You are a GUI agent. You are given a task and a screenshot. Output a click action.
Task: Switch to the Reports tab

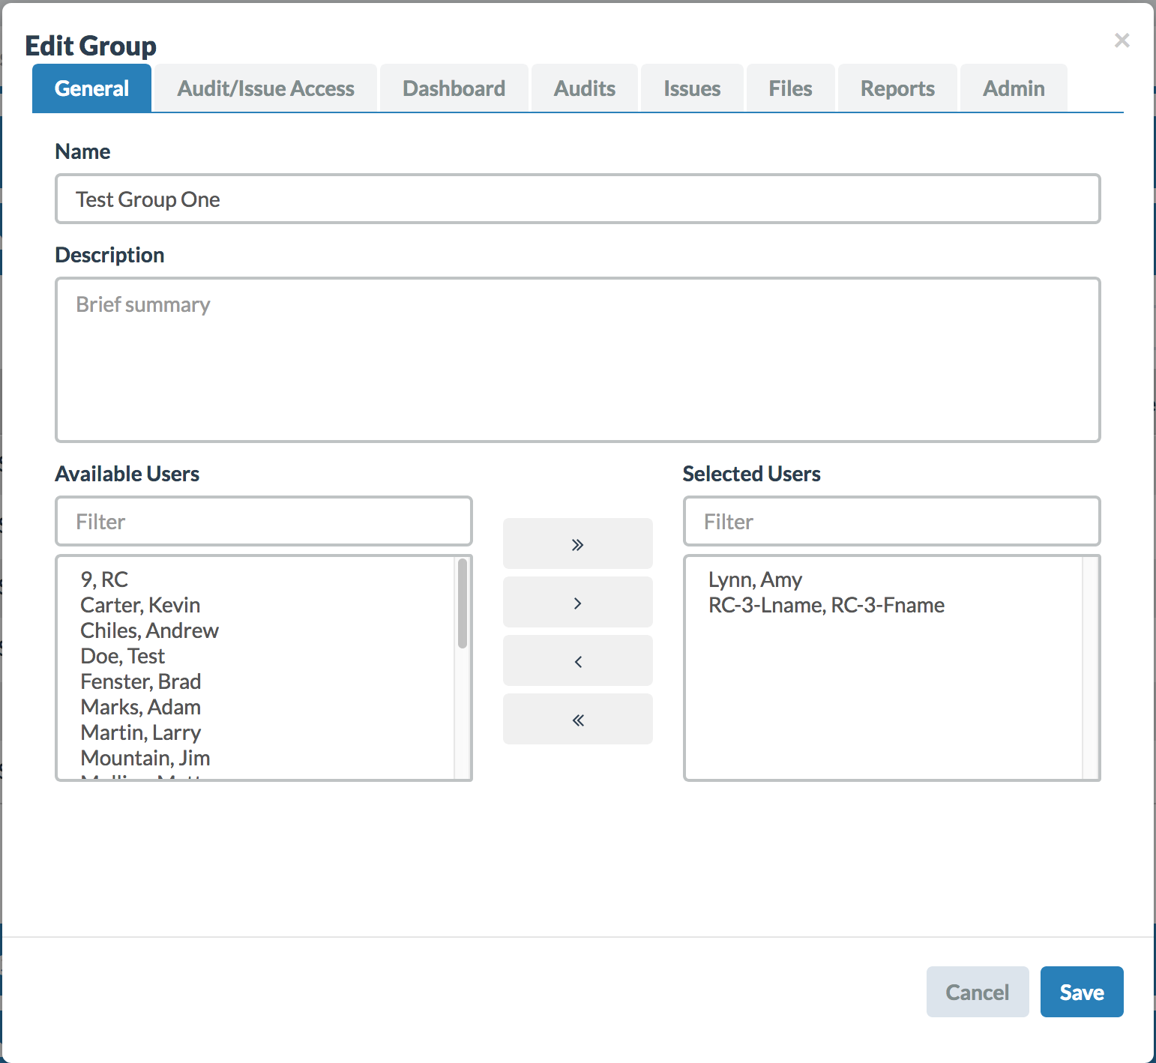897,88
